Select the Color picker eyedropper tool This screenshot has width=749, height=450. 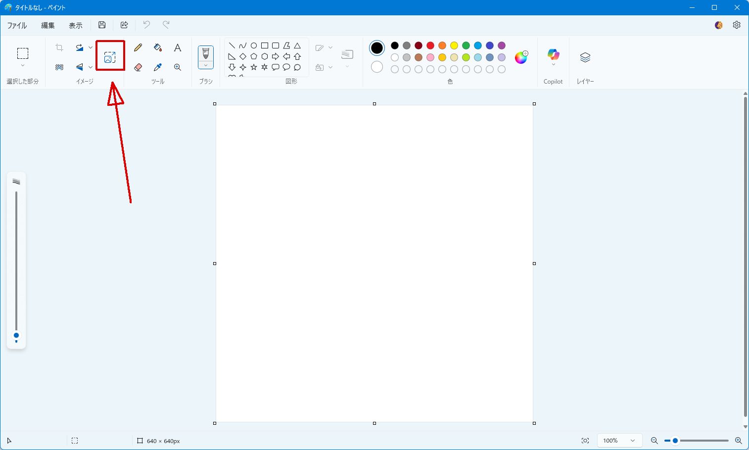pos(158,67)
